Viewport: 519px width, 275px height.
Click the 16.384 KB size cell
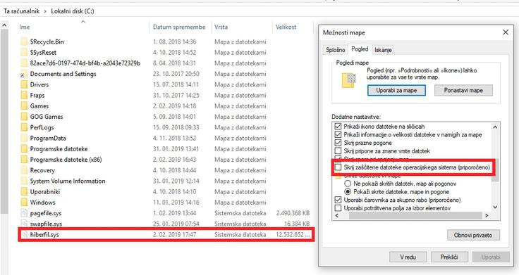point(297,224)
